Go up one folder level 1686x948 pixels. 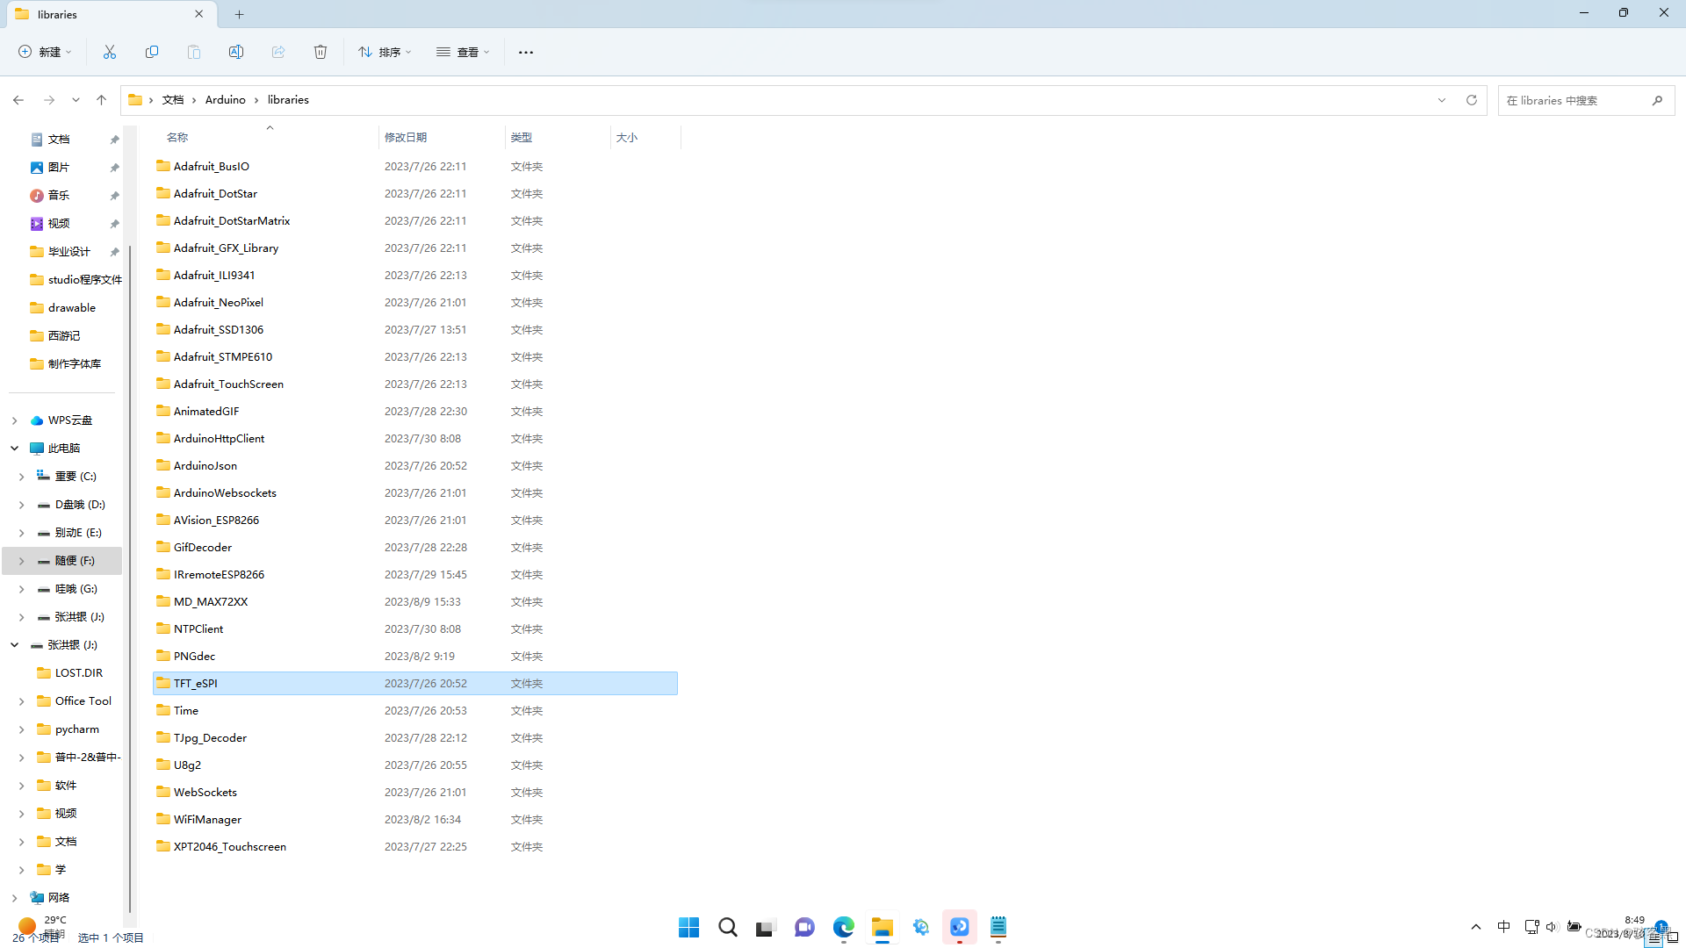101,100
